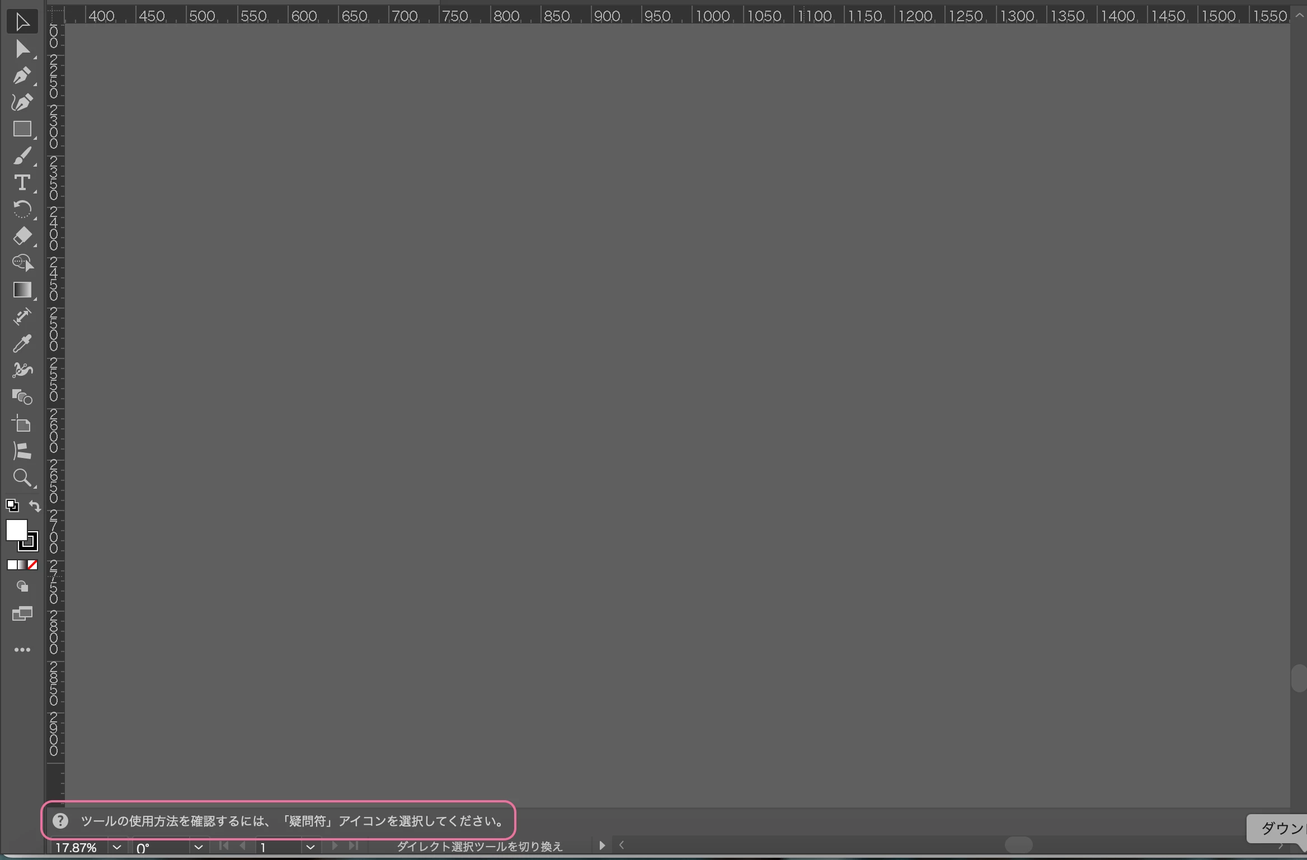This screenshot has width=1307, height=860.
Task: Select the Gradient tool
Action: (22, 290)
